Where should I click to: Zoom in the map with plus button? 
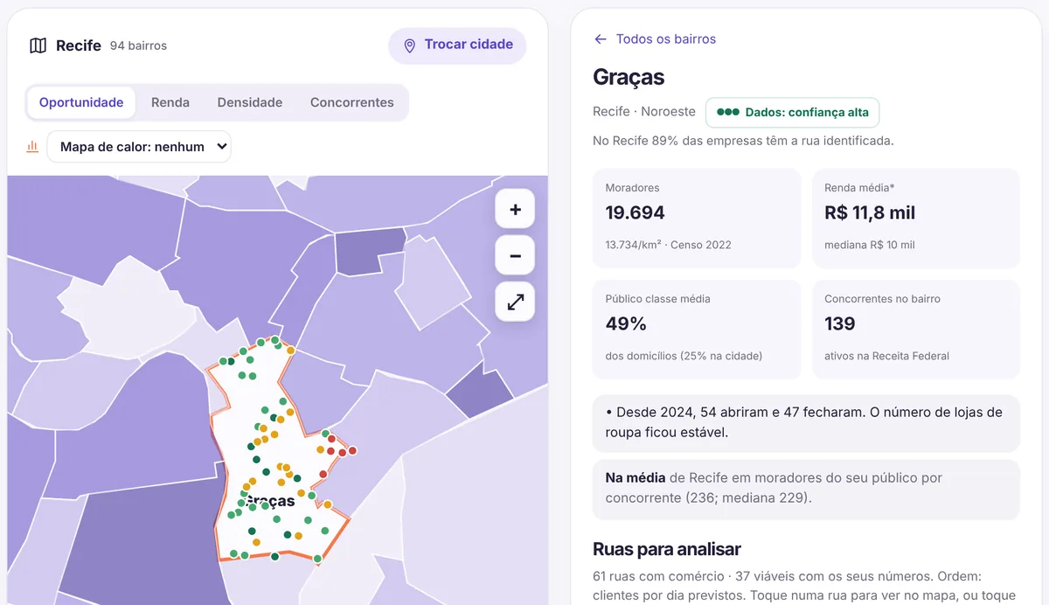[x=515, y=210]
